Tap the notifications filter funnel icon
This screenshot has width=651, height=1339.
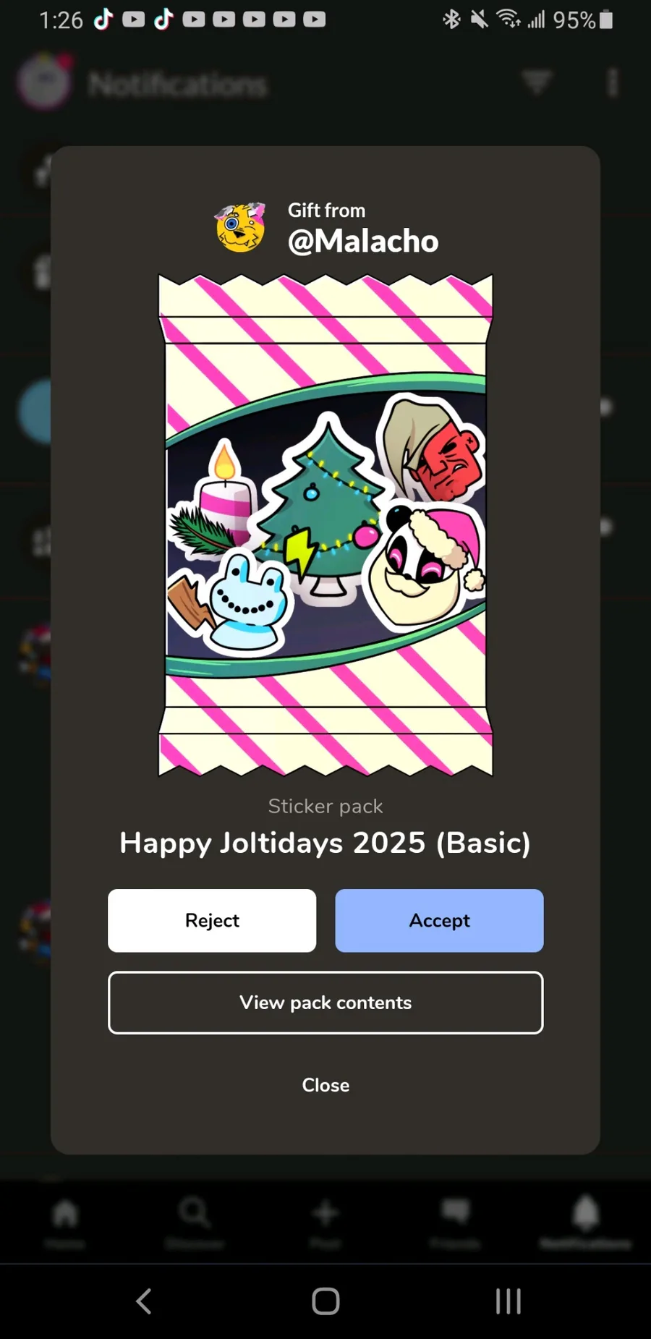(x=537, y=82)
